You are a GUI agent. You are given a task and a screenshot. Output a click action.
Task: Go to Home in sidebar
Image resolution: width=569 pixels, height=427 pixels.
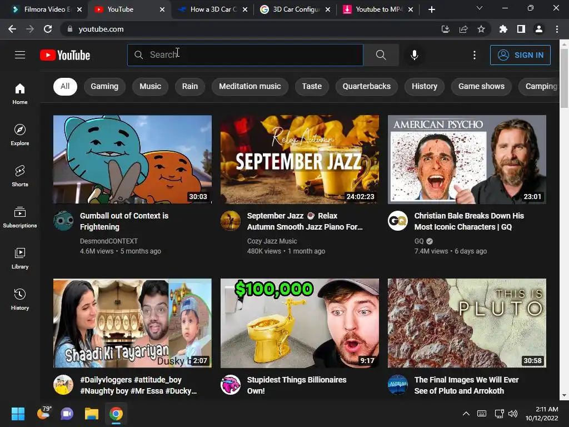pos(20,93)
